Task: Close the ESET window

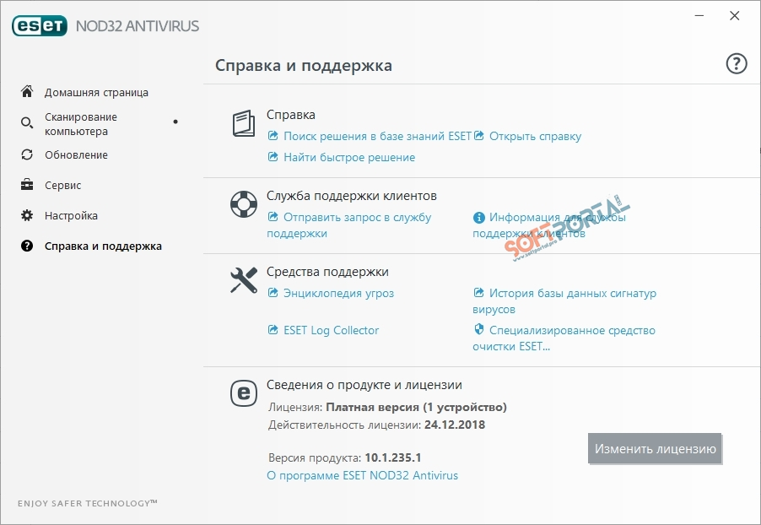Action: tap(735, 15)
